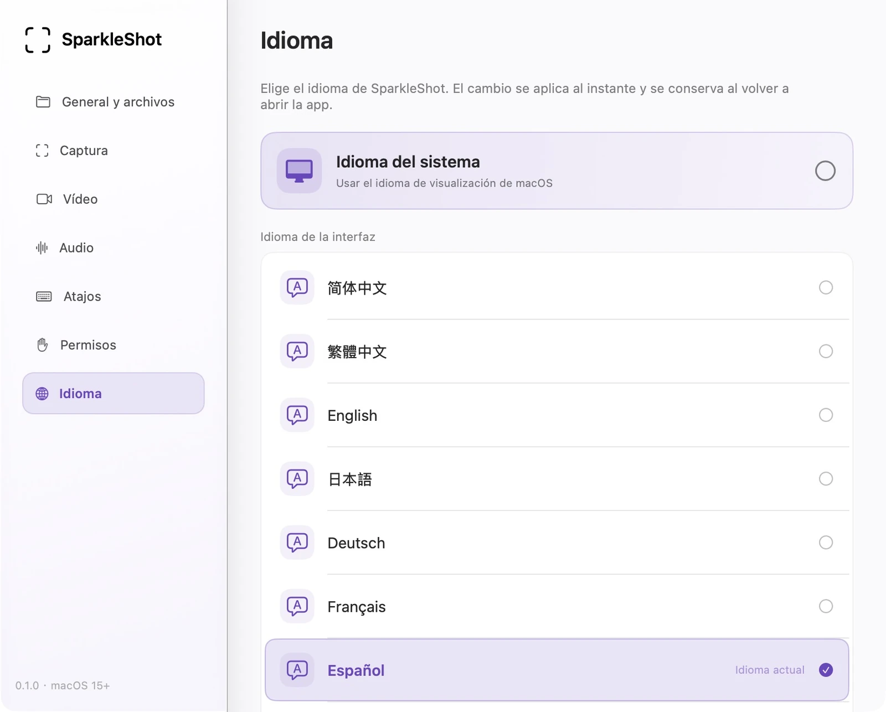Click the translate icon beside 繁體中文
The image size is (886, 712).
pos(297,351)
